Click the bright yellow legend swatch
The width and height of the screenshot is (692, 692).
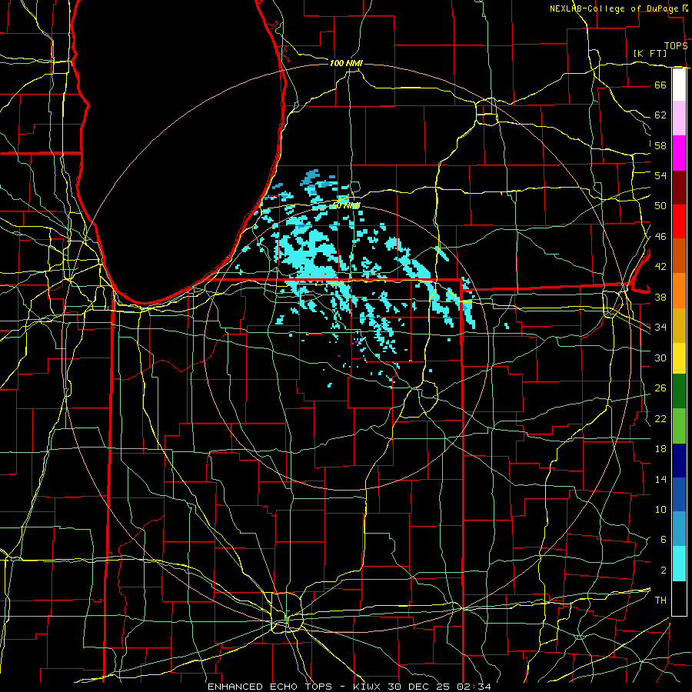point(679,358)
